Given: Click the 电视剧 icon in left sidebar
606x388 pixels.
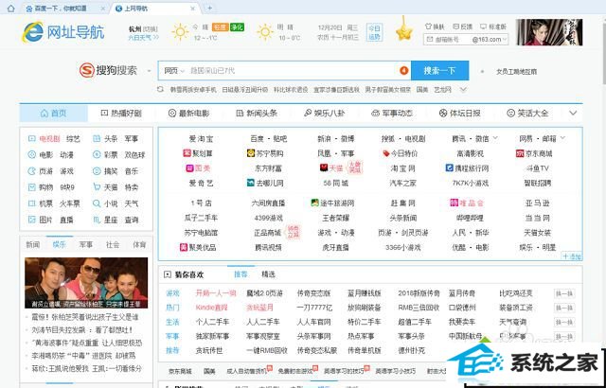Looking at the screenshot, I should 31,138.
